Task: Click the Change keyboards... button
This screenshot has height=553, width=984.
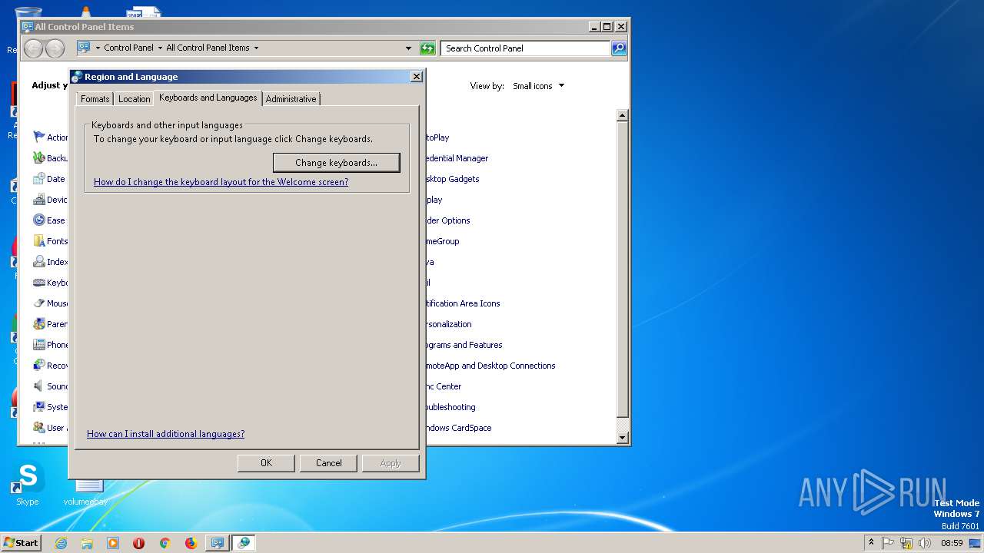Action: point(336,163)
